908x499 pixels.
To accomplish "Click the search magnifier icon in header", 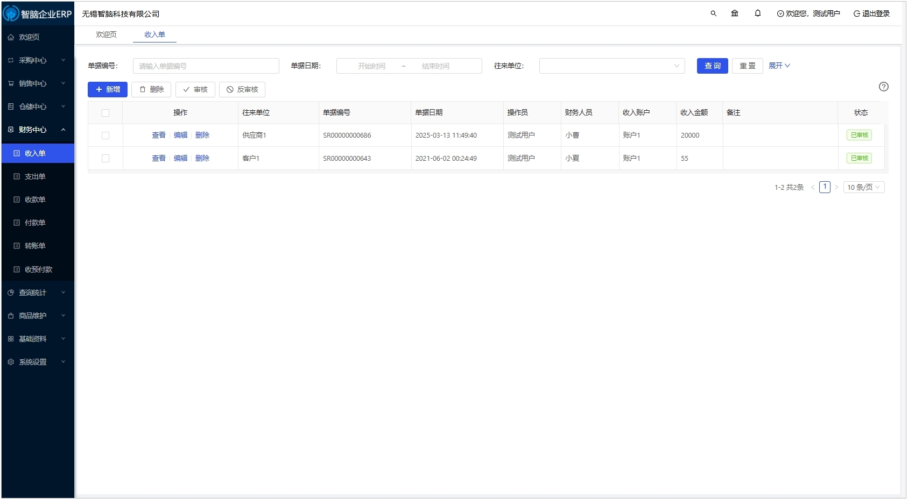I will [713, 13].
